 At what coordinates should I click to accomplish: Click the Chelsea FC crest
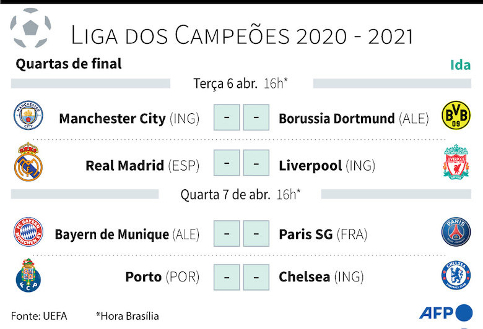point(456,276)
